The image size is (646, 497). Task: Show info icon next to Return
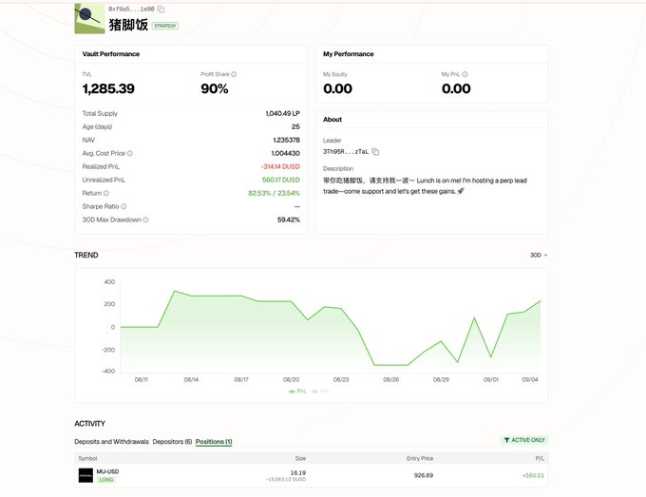[106, 193]
